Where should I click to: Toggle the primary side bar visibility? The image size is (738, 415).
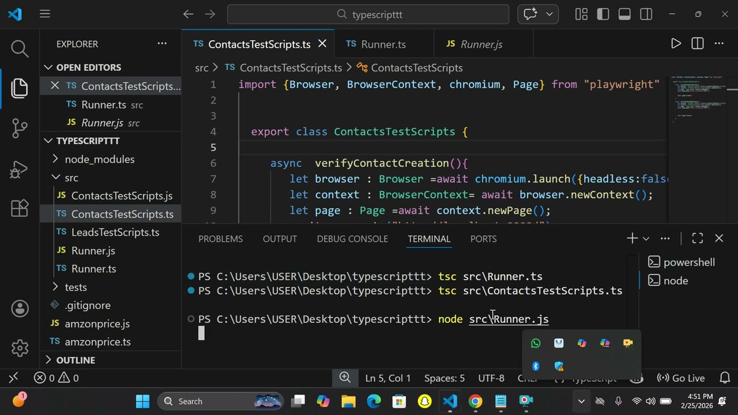click(x=603, y=14)
